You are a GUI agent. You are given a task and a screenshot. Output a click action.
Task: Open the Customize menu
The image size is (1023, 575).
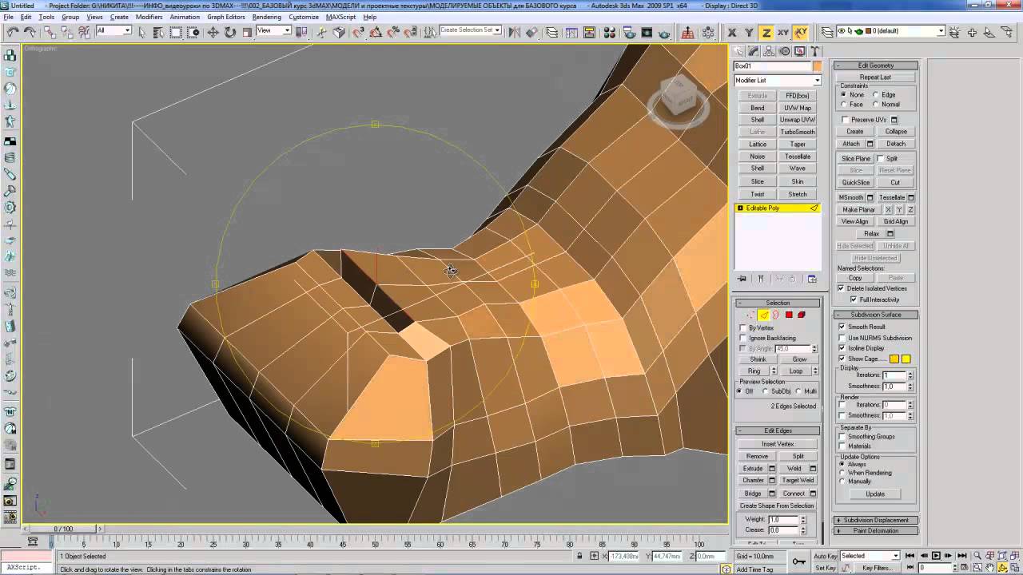point(304,17)
